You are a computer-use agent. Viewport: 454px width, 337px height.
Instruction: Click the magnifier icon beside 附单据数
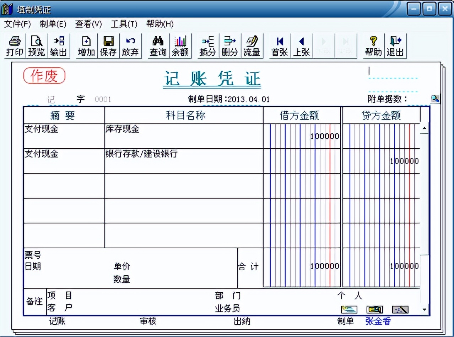click(x=435, y=99)
